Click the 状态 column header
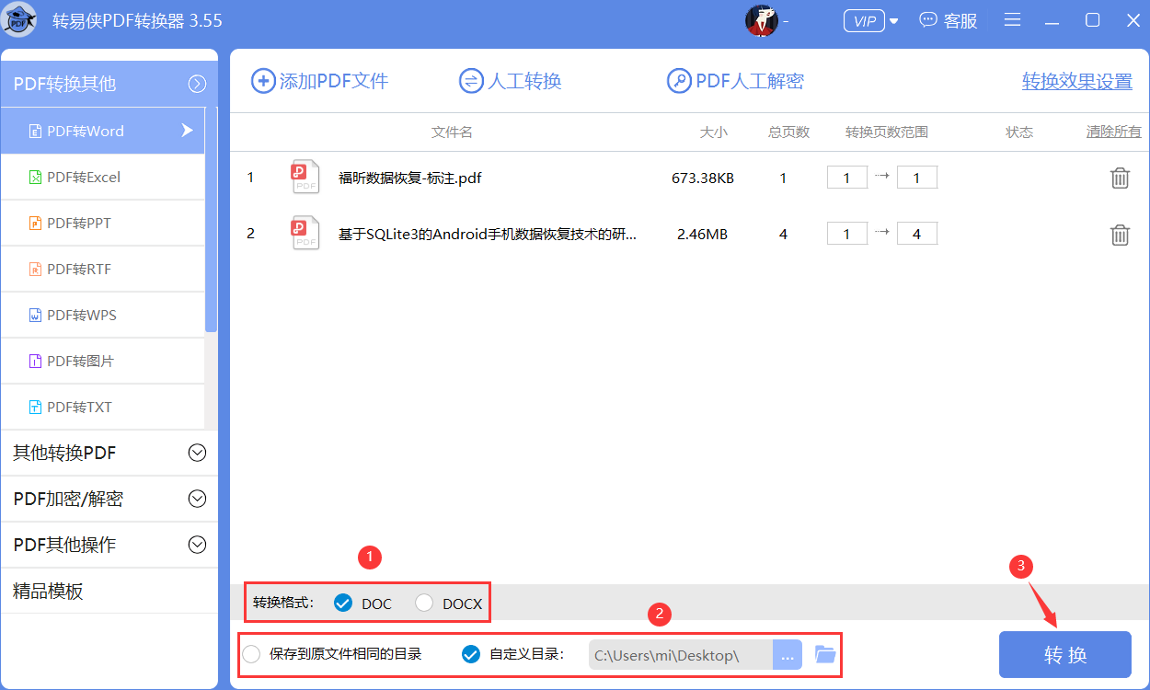 click(x=1019, y=132)
